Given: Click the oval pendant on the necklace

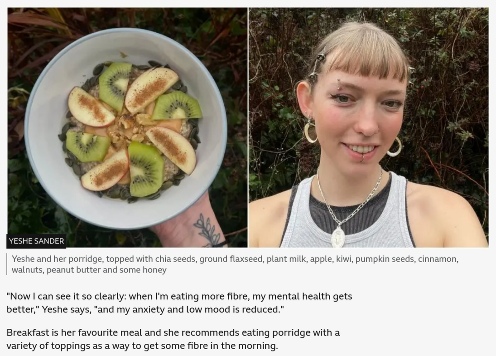Looking at the screenshot, I should click(338, 236).
